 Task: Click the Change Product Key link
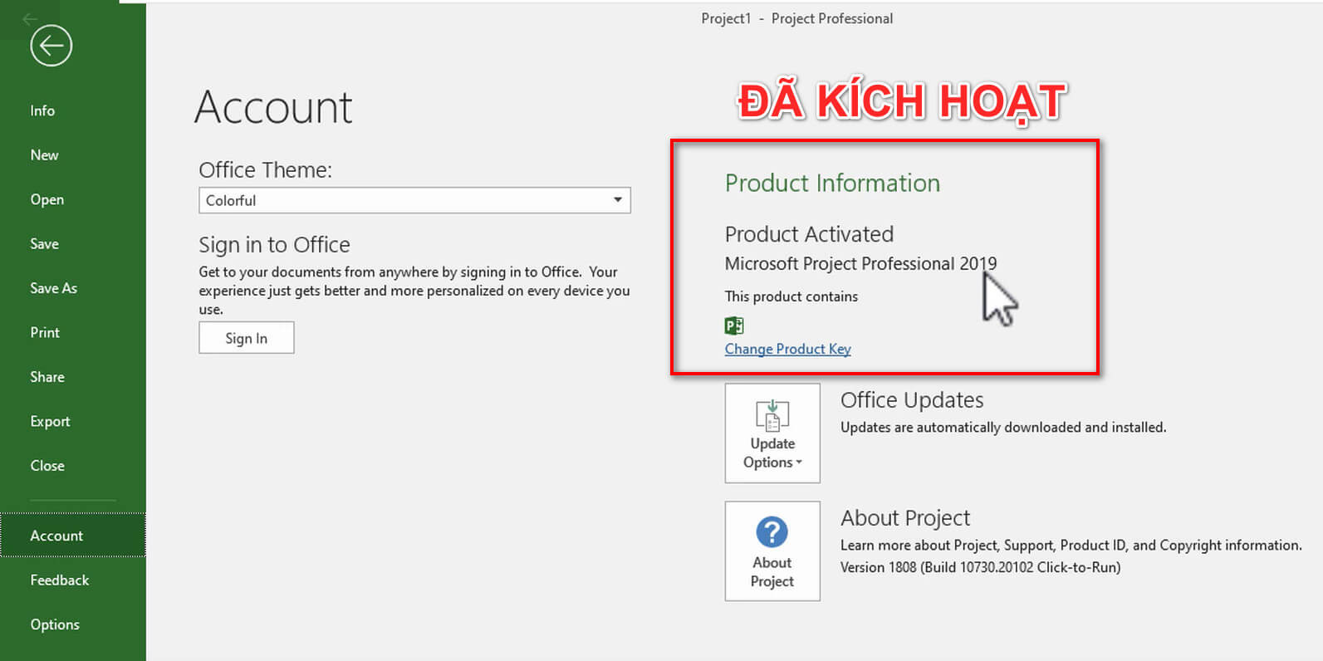[x=787, y=349]
